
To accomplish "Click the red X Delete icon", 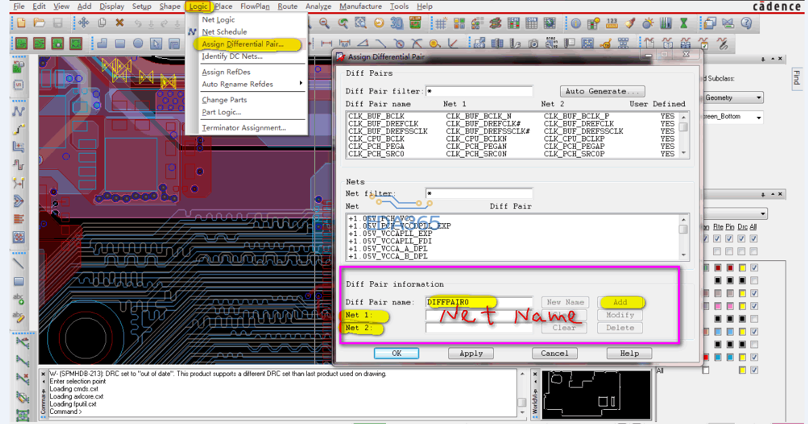I will pos(120,23).
